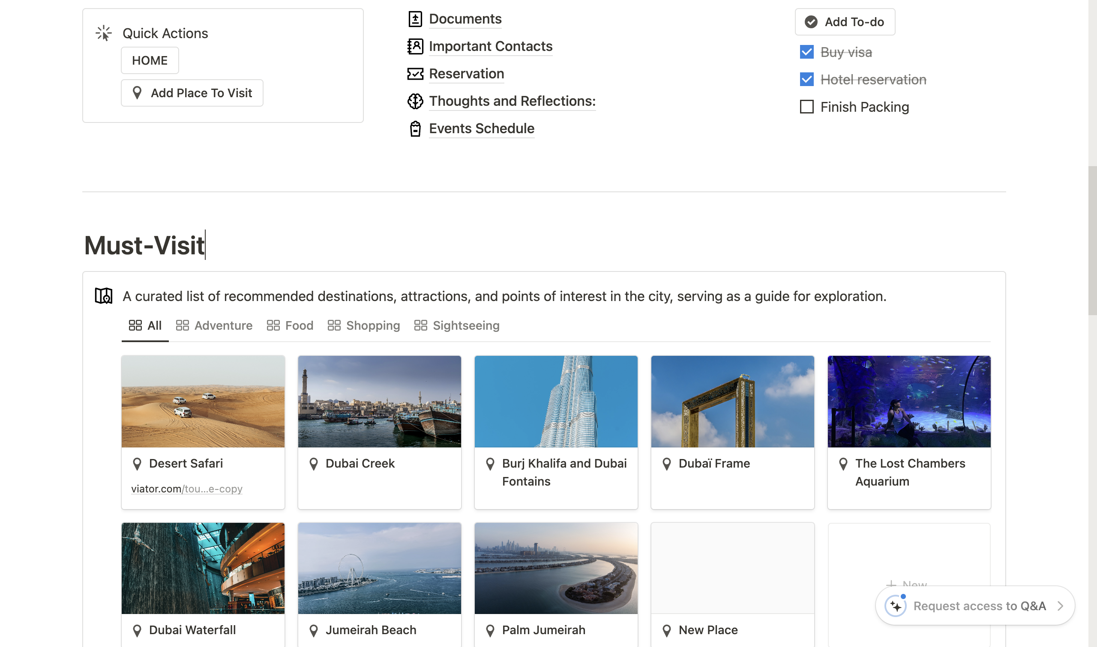
Task: Click the Quick Actions sparkle cursor icon
Action: coord(104,33)
